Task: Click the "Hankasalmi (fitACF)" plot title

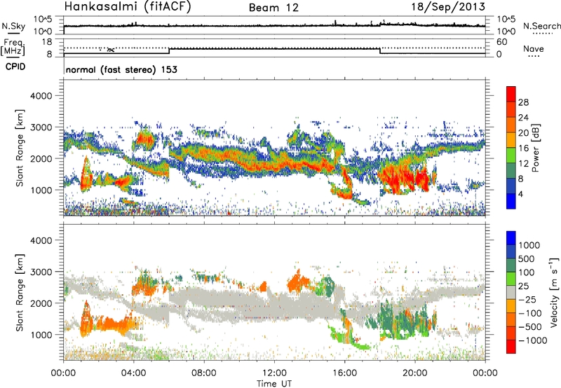Action: pyautogui.click(x=128, y=7)
